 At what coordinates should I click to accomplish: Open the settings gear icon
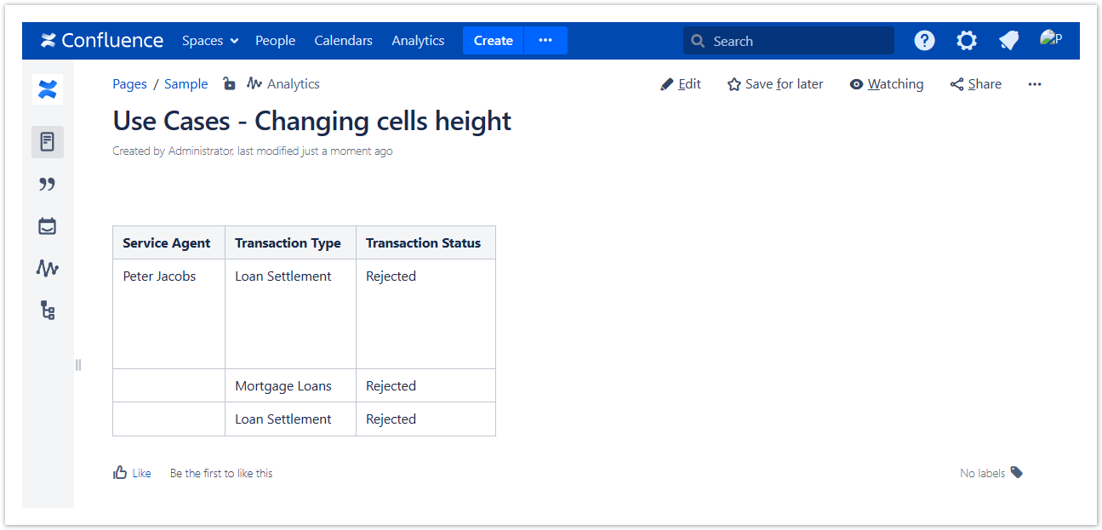pyautogui.click(x=966, y=40)
